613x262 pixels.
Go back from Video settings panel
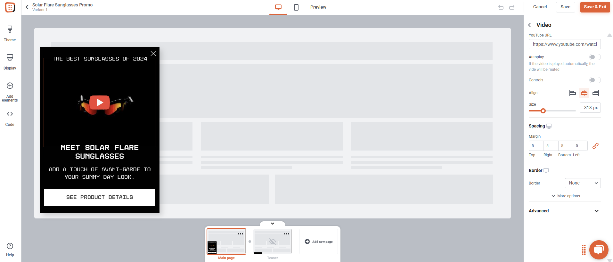point(530,25)
